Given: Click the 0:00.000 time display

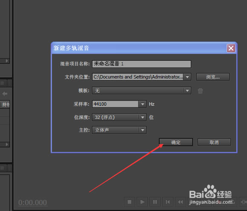Looking at the screenshot, I should [33, 203].
